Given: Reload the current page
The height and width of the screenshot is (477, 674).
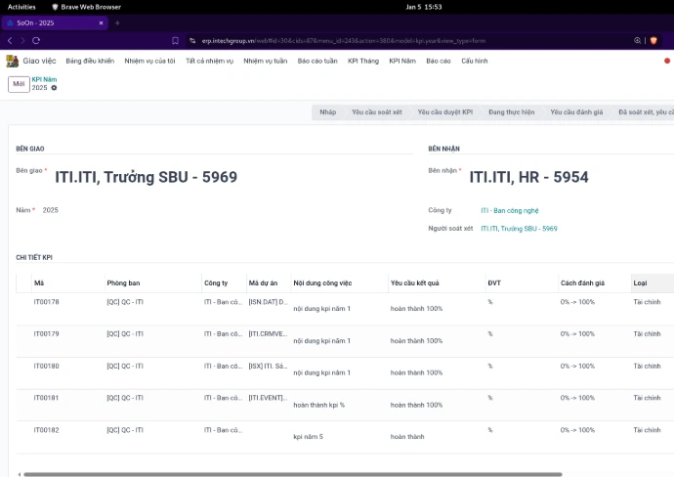Looking at the screenshot, I should (x=36, y=41).
